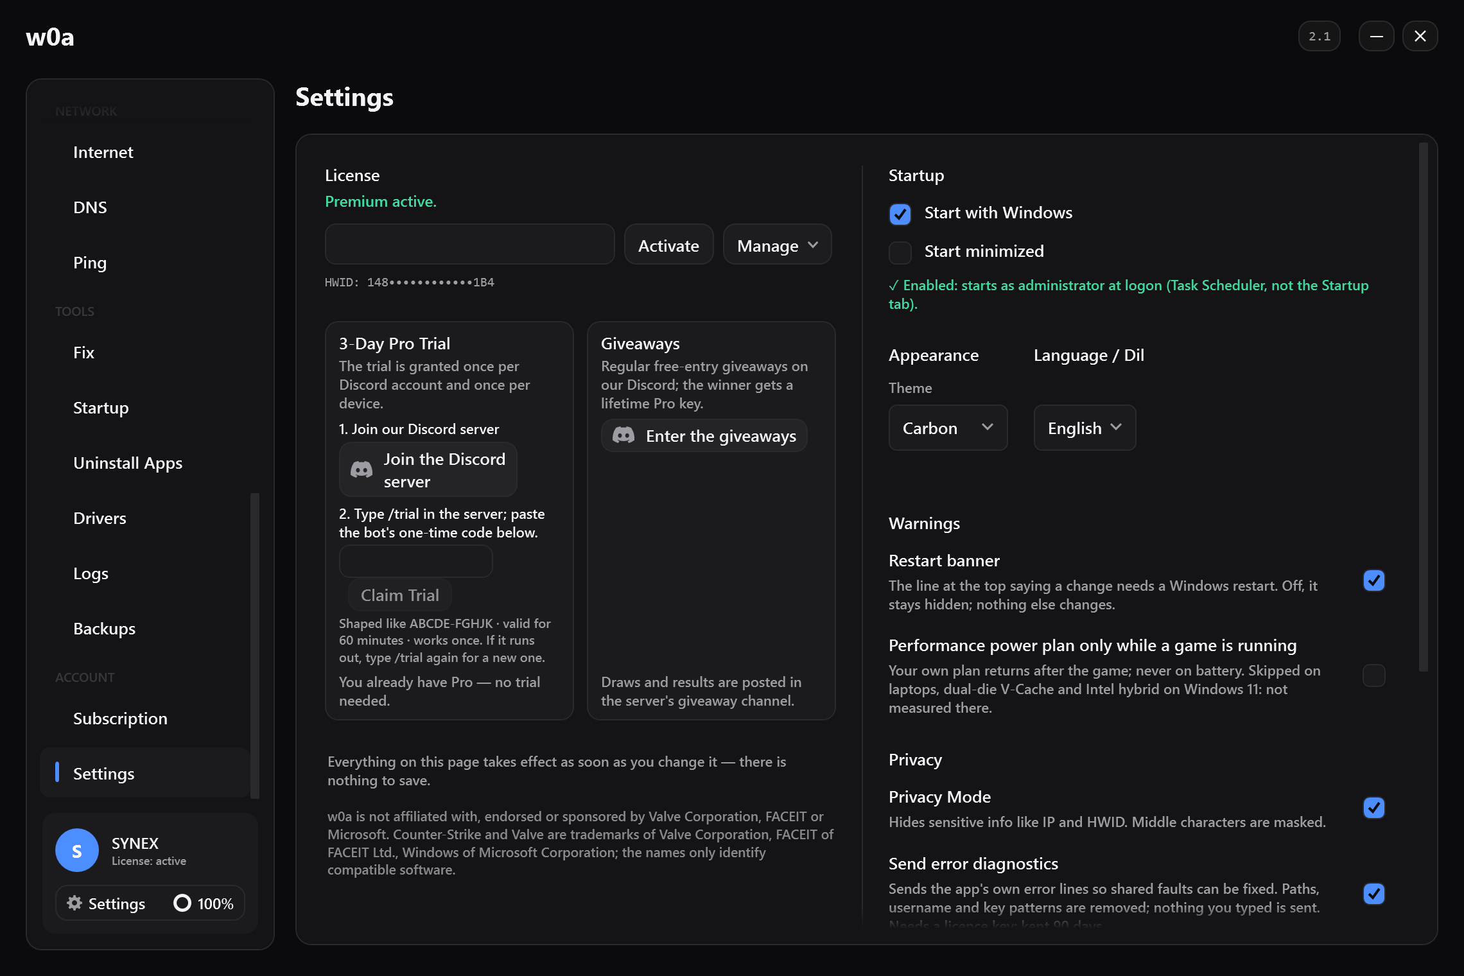Click Enter the giveaways button
Image resolution: width=1464 pixels, height=976 pixels.
(704, 435)
